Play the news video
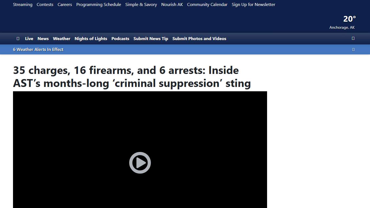Viewport: 370px width, 208px height. (140, 163)
